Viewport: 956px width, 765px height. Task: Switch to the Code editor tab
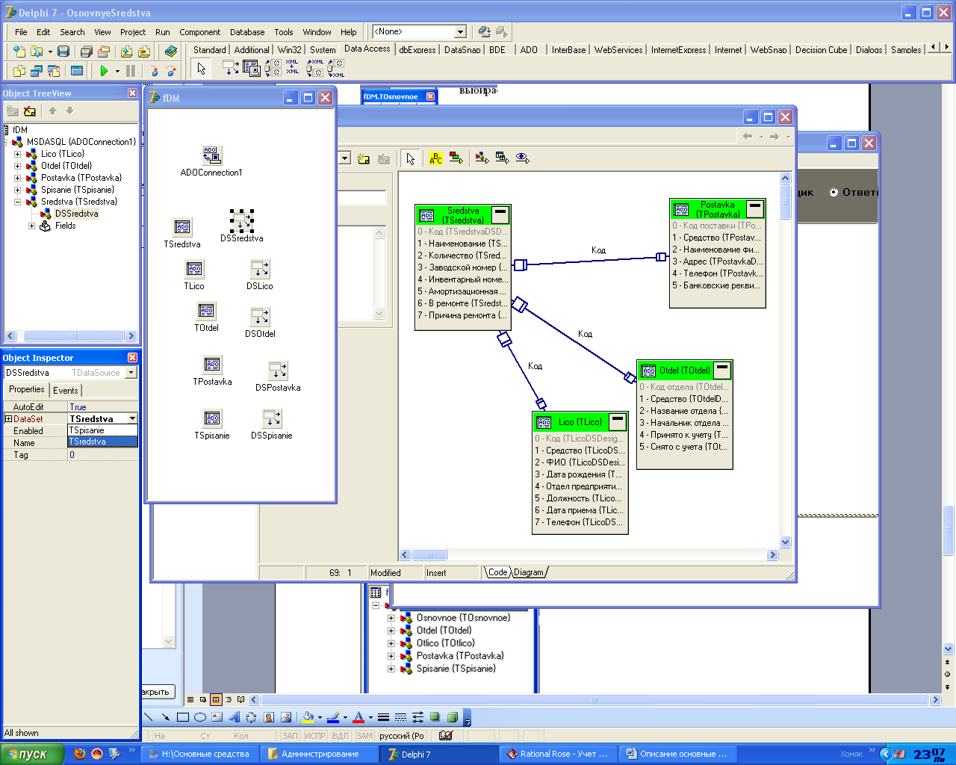[x=497, y=572]
